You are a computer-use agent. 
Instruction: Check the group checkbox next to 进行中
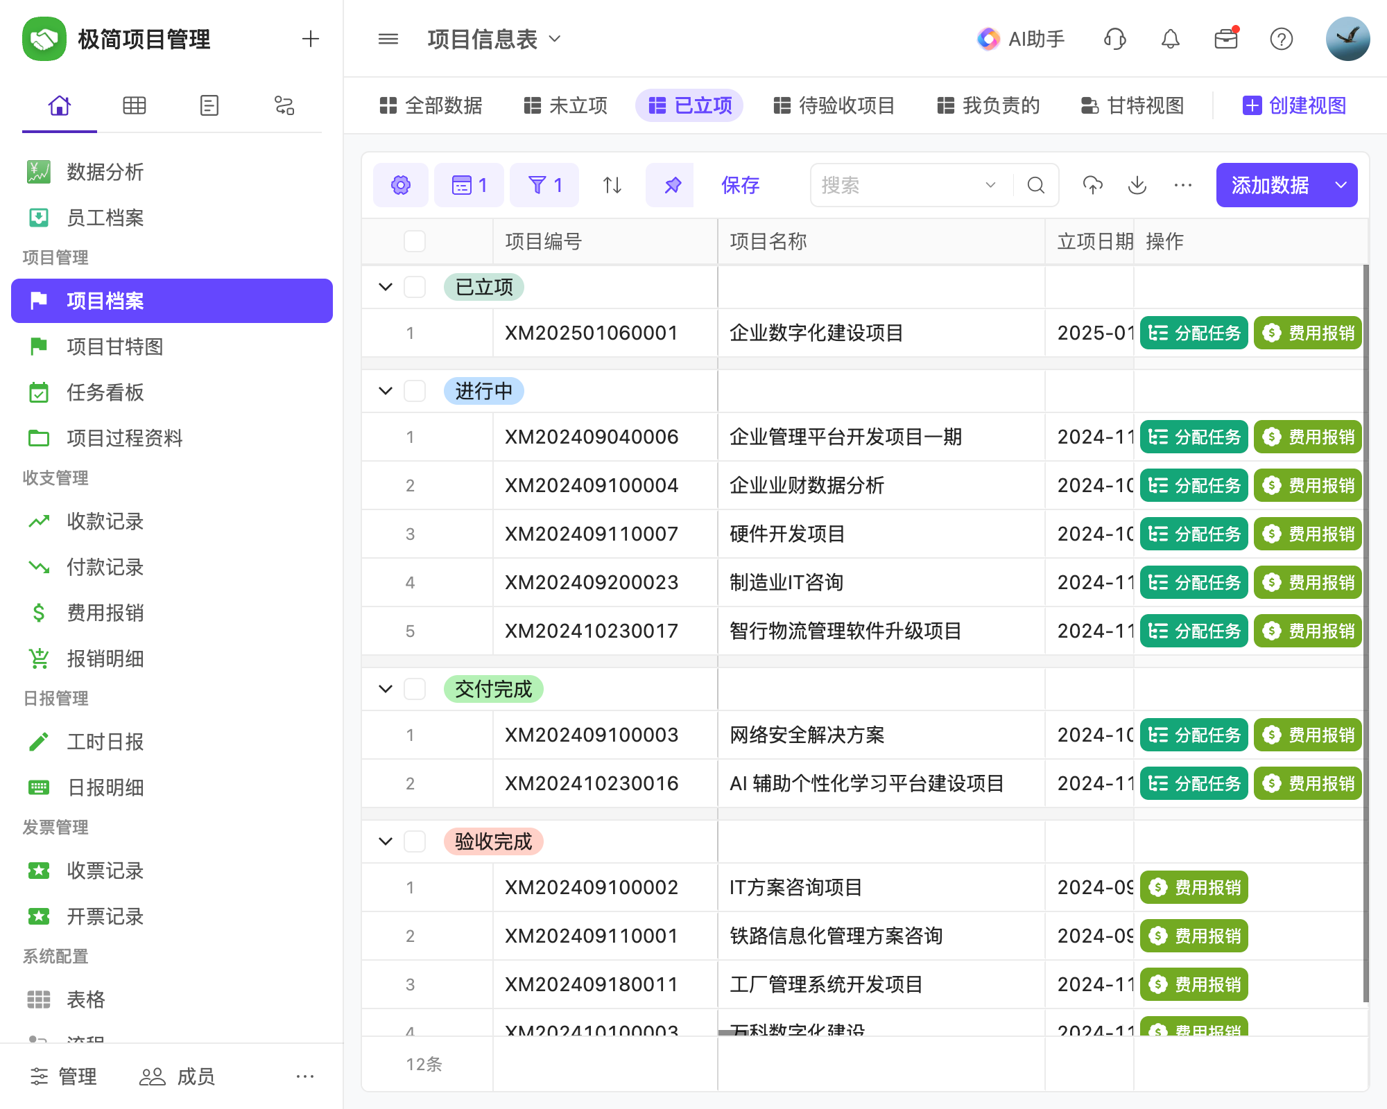pyautogui.click(x=415, y=391)
